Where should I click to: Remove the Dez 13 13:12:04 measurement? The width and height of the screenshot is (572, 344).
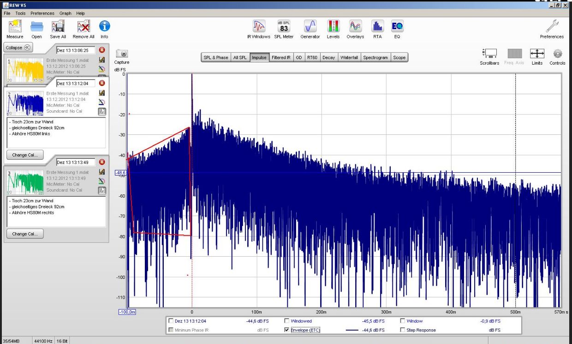tap(102, 83)
